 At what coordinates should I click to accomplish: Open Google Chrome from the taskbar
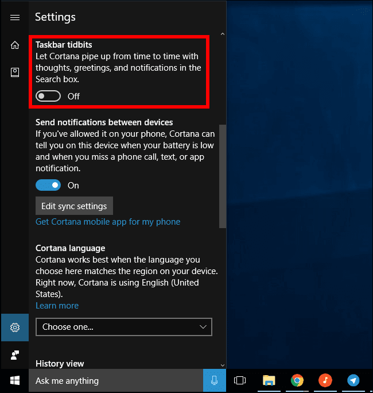[297, 380]
